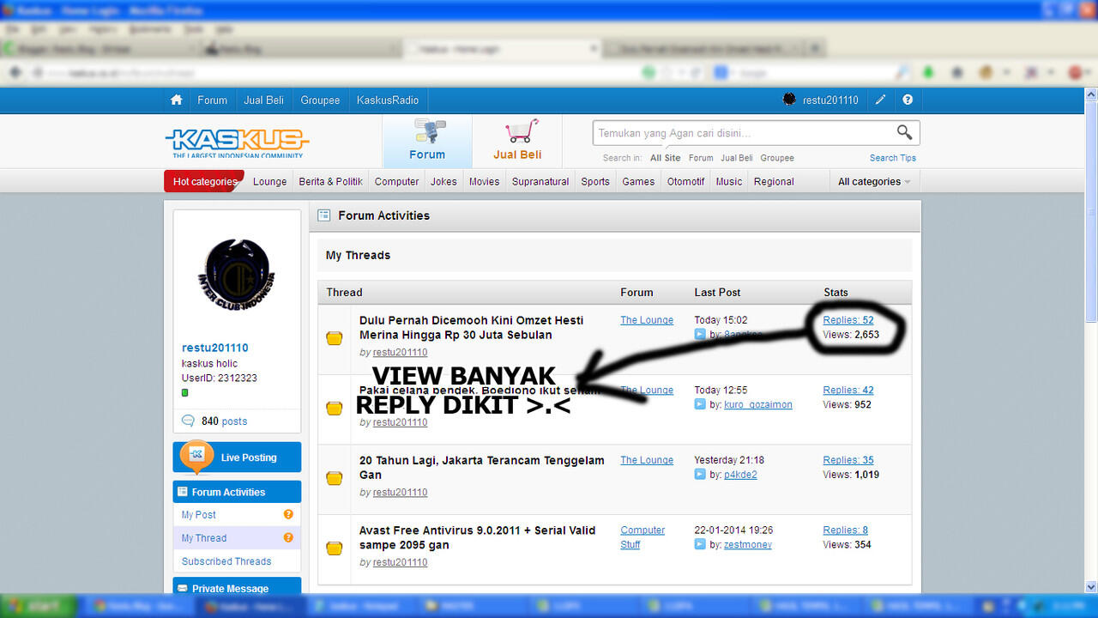This screenshot has width=1098, height=618.
Task: Click the Forum Activities header icon
Action: click(324, 215)
